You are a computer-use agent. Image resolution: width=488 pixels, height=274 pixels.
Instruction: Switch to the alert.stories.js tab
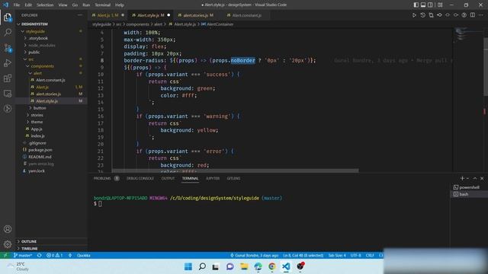pyautogui.click(x=198, y=15)
